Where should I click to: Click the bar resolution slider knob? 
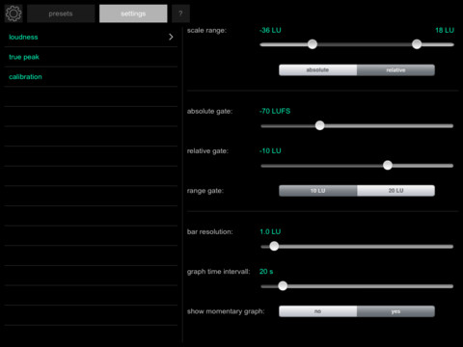pos(274,247)
